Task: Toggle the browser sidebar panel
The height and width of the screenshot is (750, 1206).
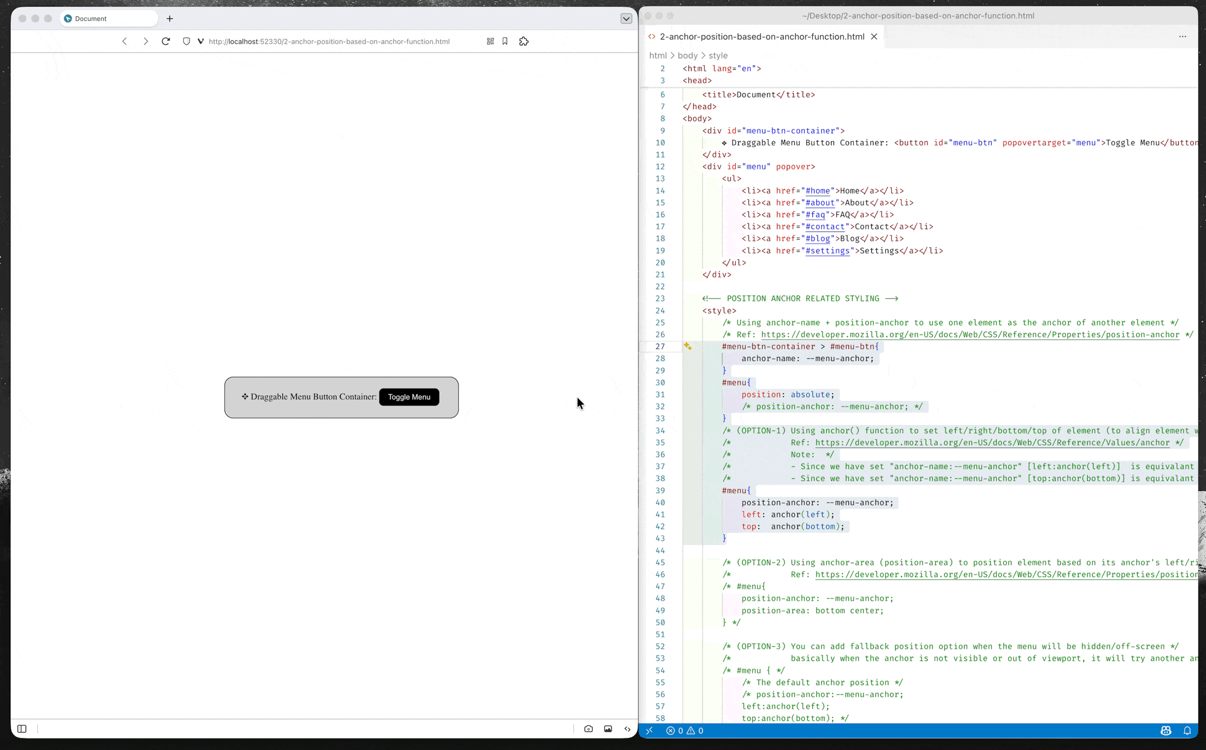Action: 22,729
